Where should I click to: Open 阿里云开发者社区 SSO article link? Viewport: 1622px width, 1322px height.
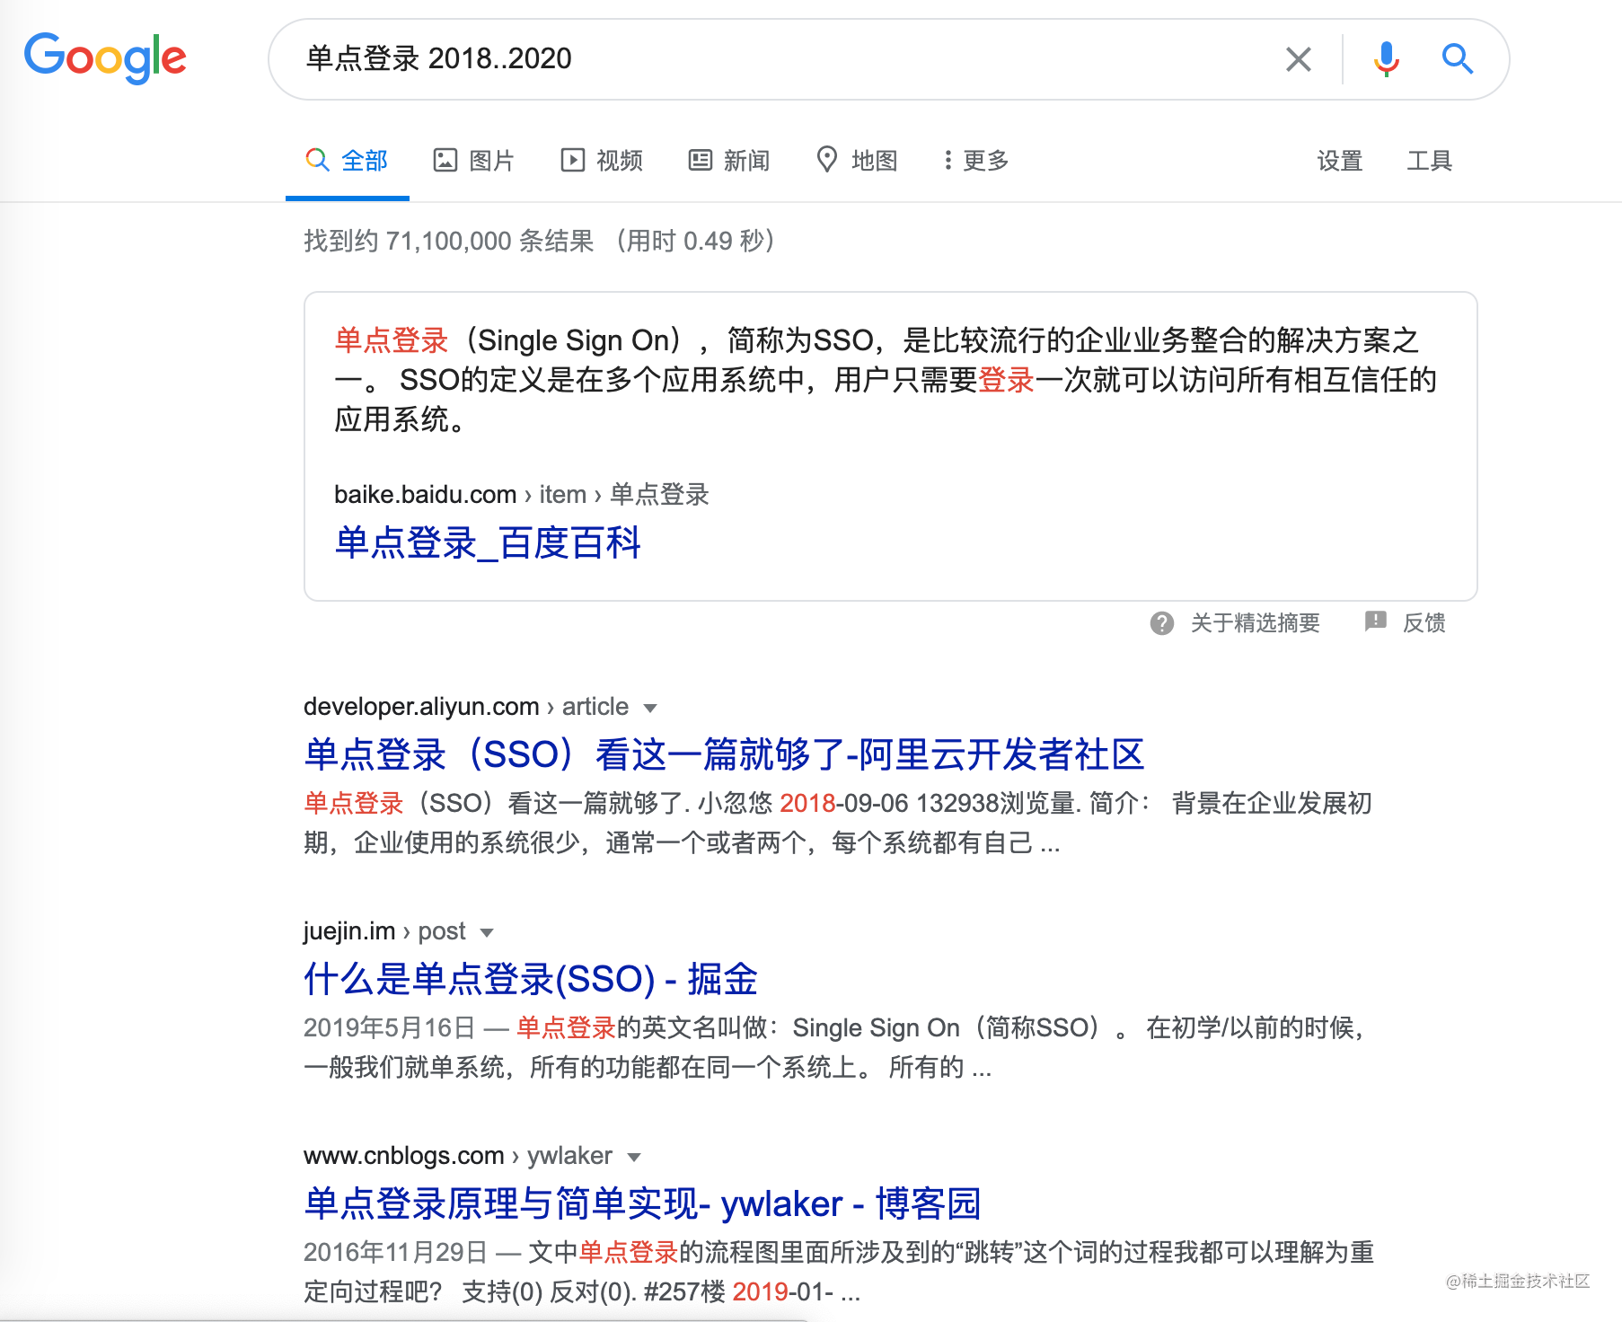pyautogui.click(x=724, y=754)
